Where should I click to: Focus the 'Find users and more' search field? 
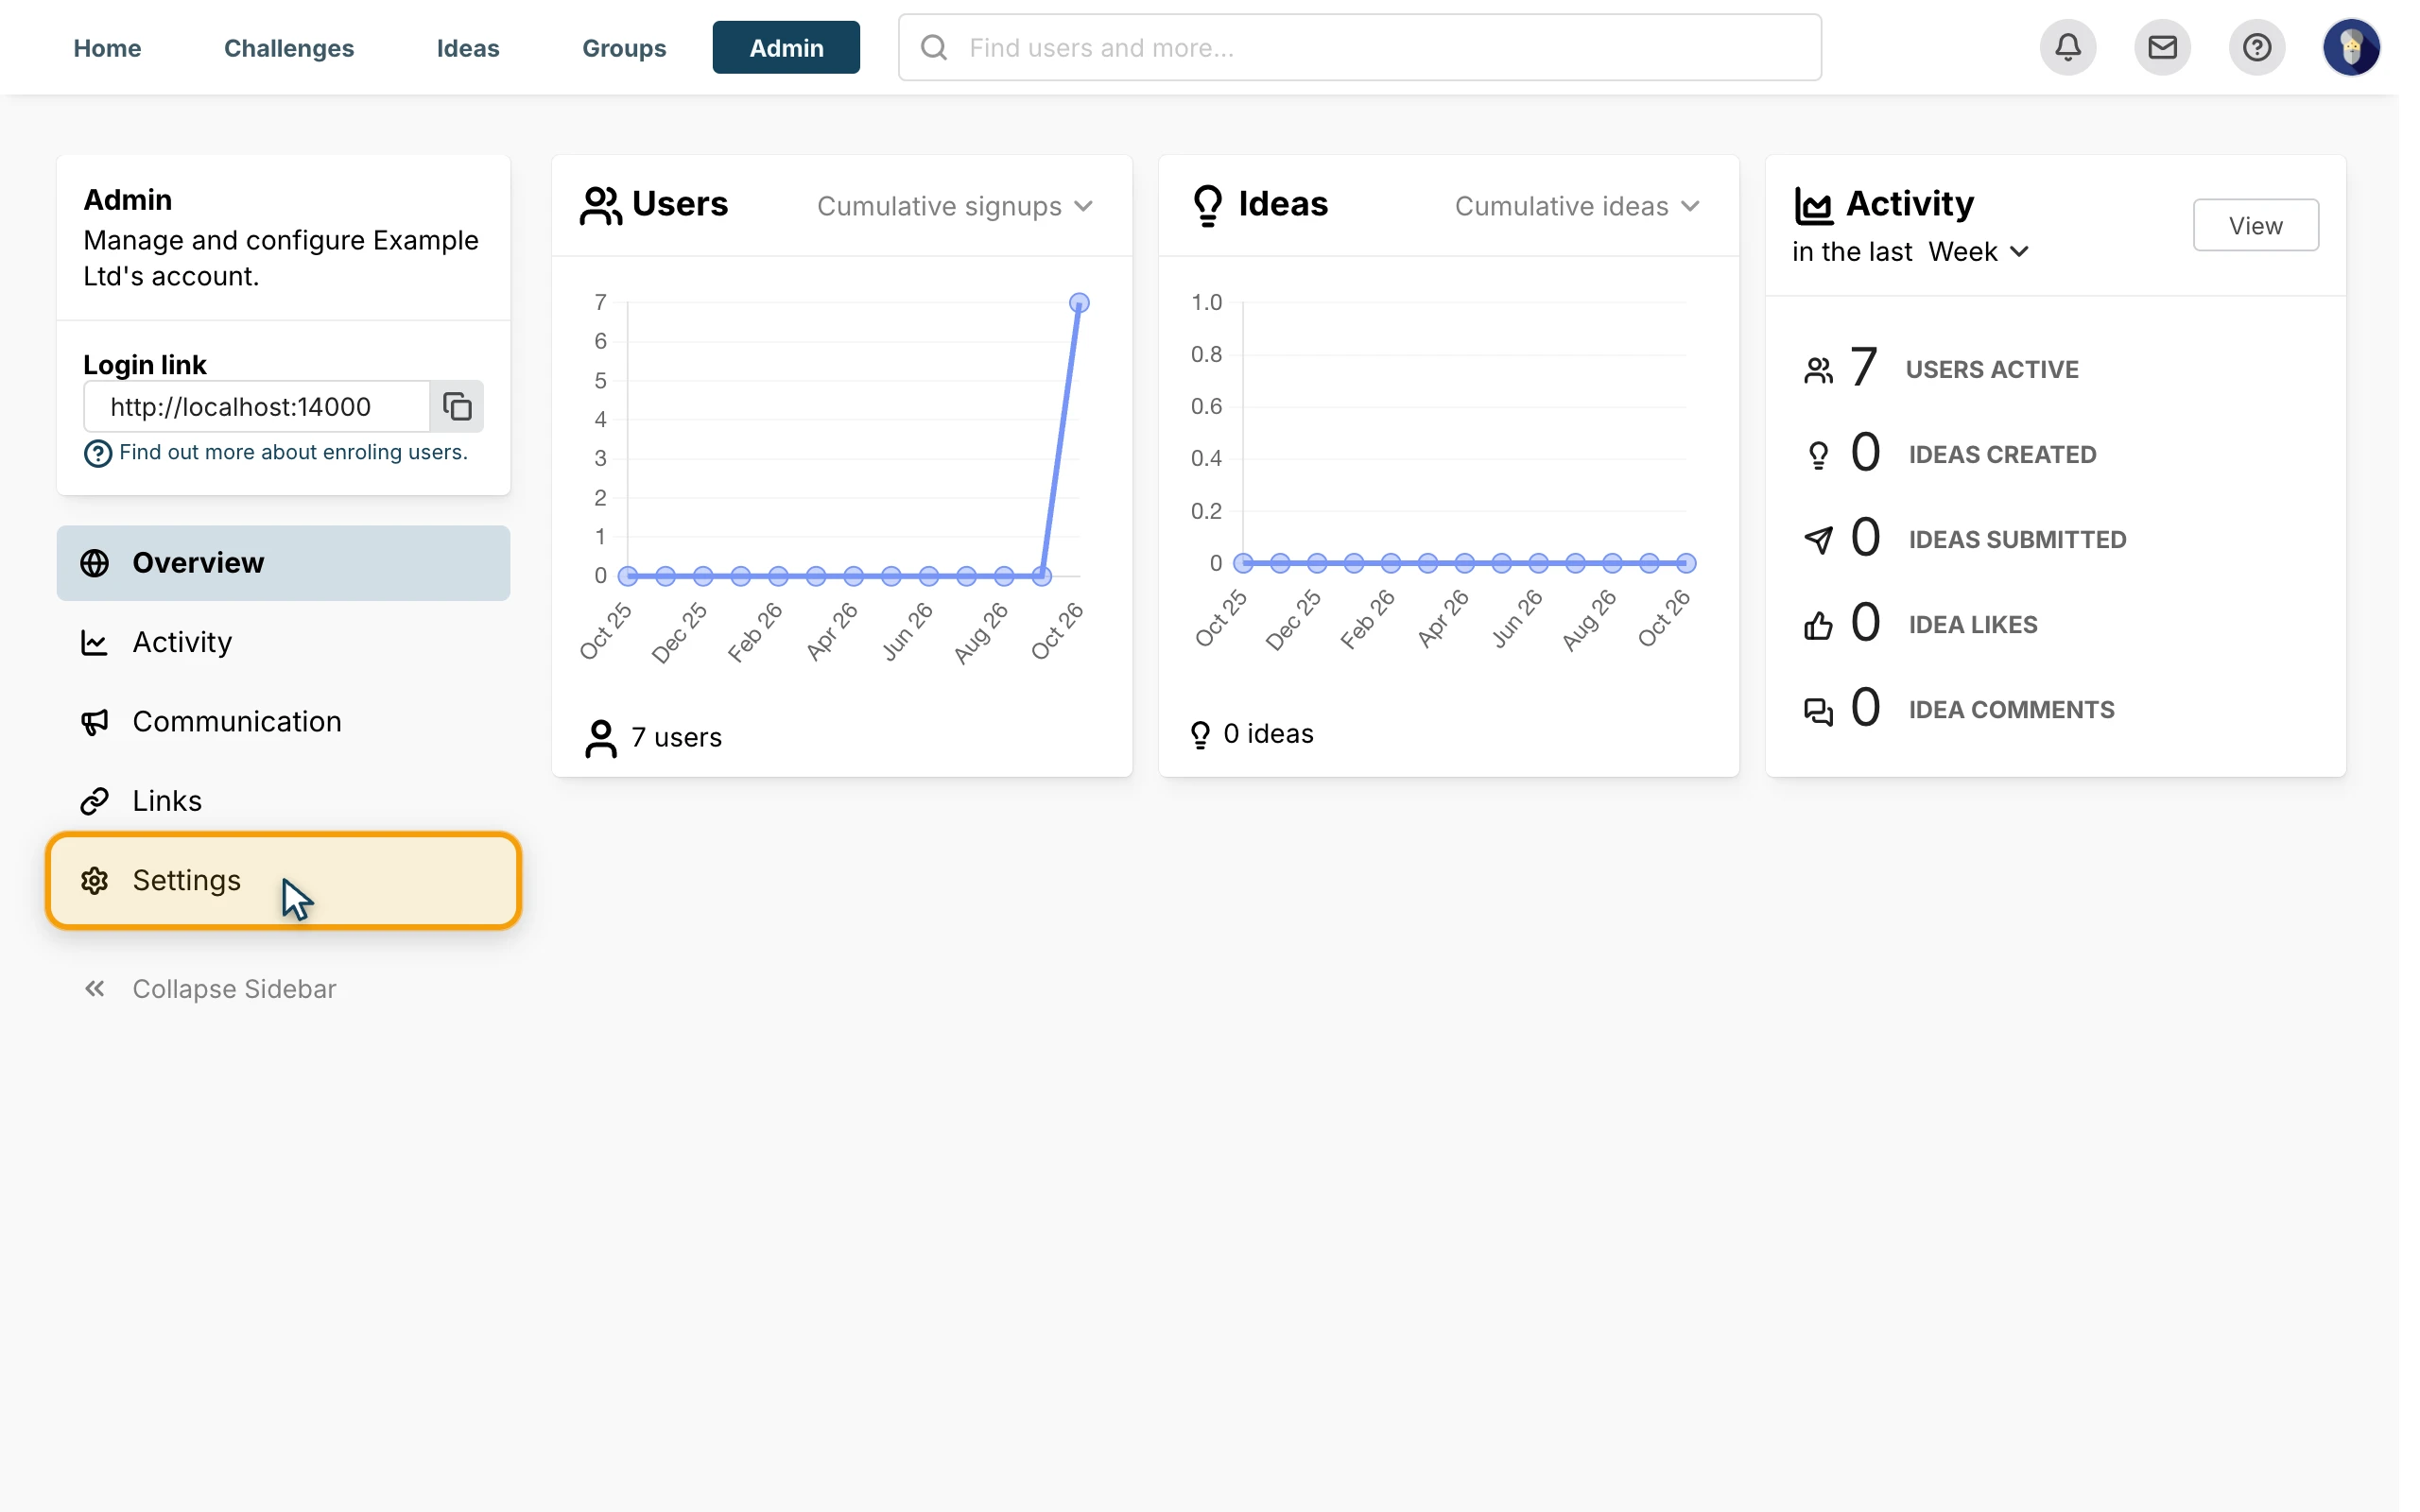click(x=1359, y=47)
